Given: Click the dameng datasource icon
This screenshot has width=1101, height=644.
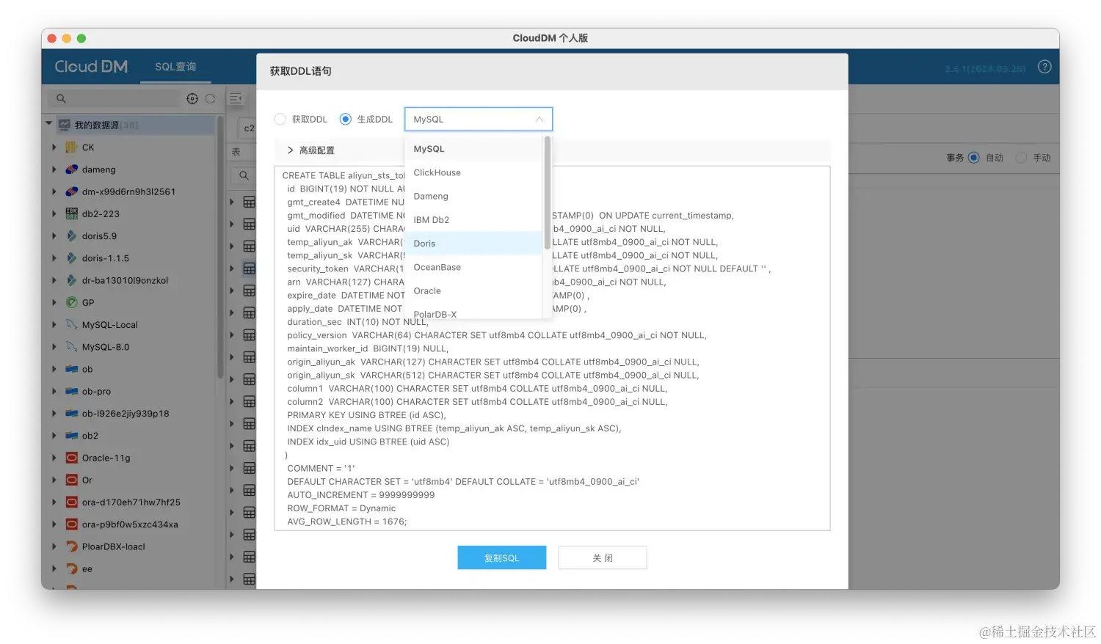Looking at the screenshot, I should pyautogui.click(x=71, y=169).
